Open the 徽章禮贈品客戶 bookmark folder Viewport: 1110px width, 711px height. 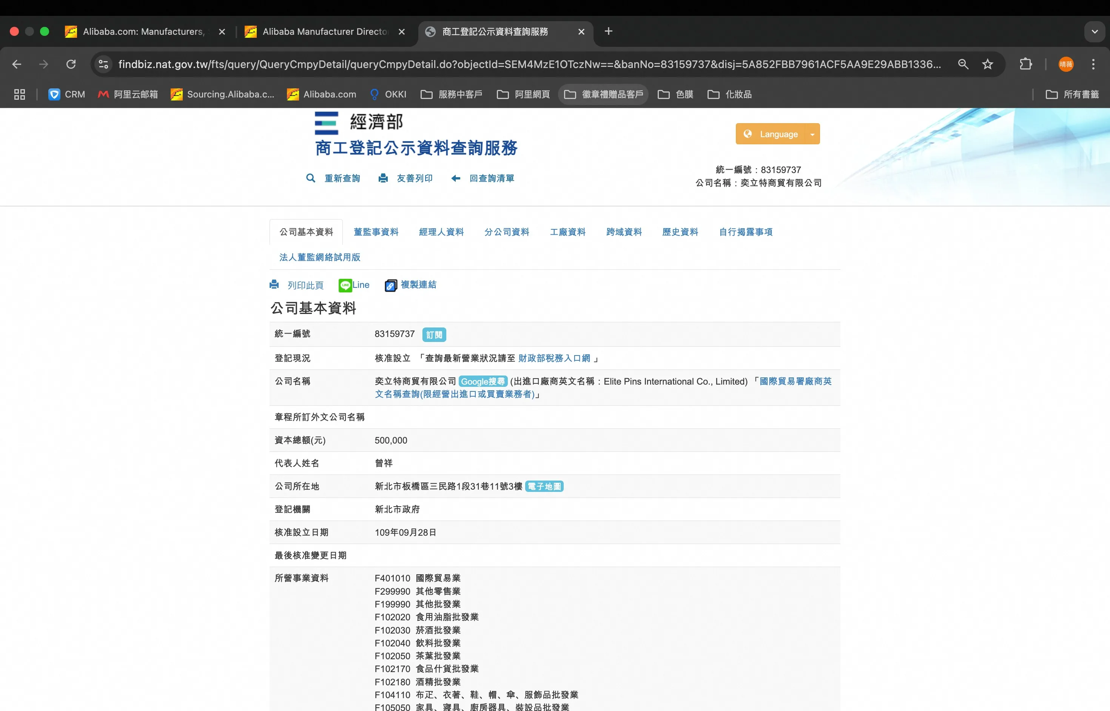(x=603, y=94)
